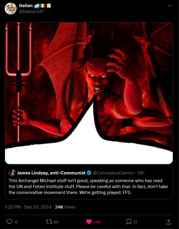This screenshot has height=229, width=179.
Task: Open James Lindsay's small avatar
Action: pos(12,173)
